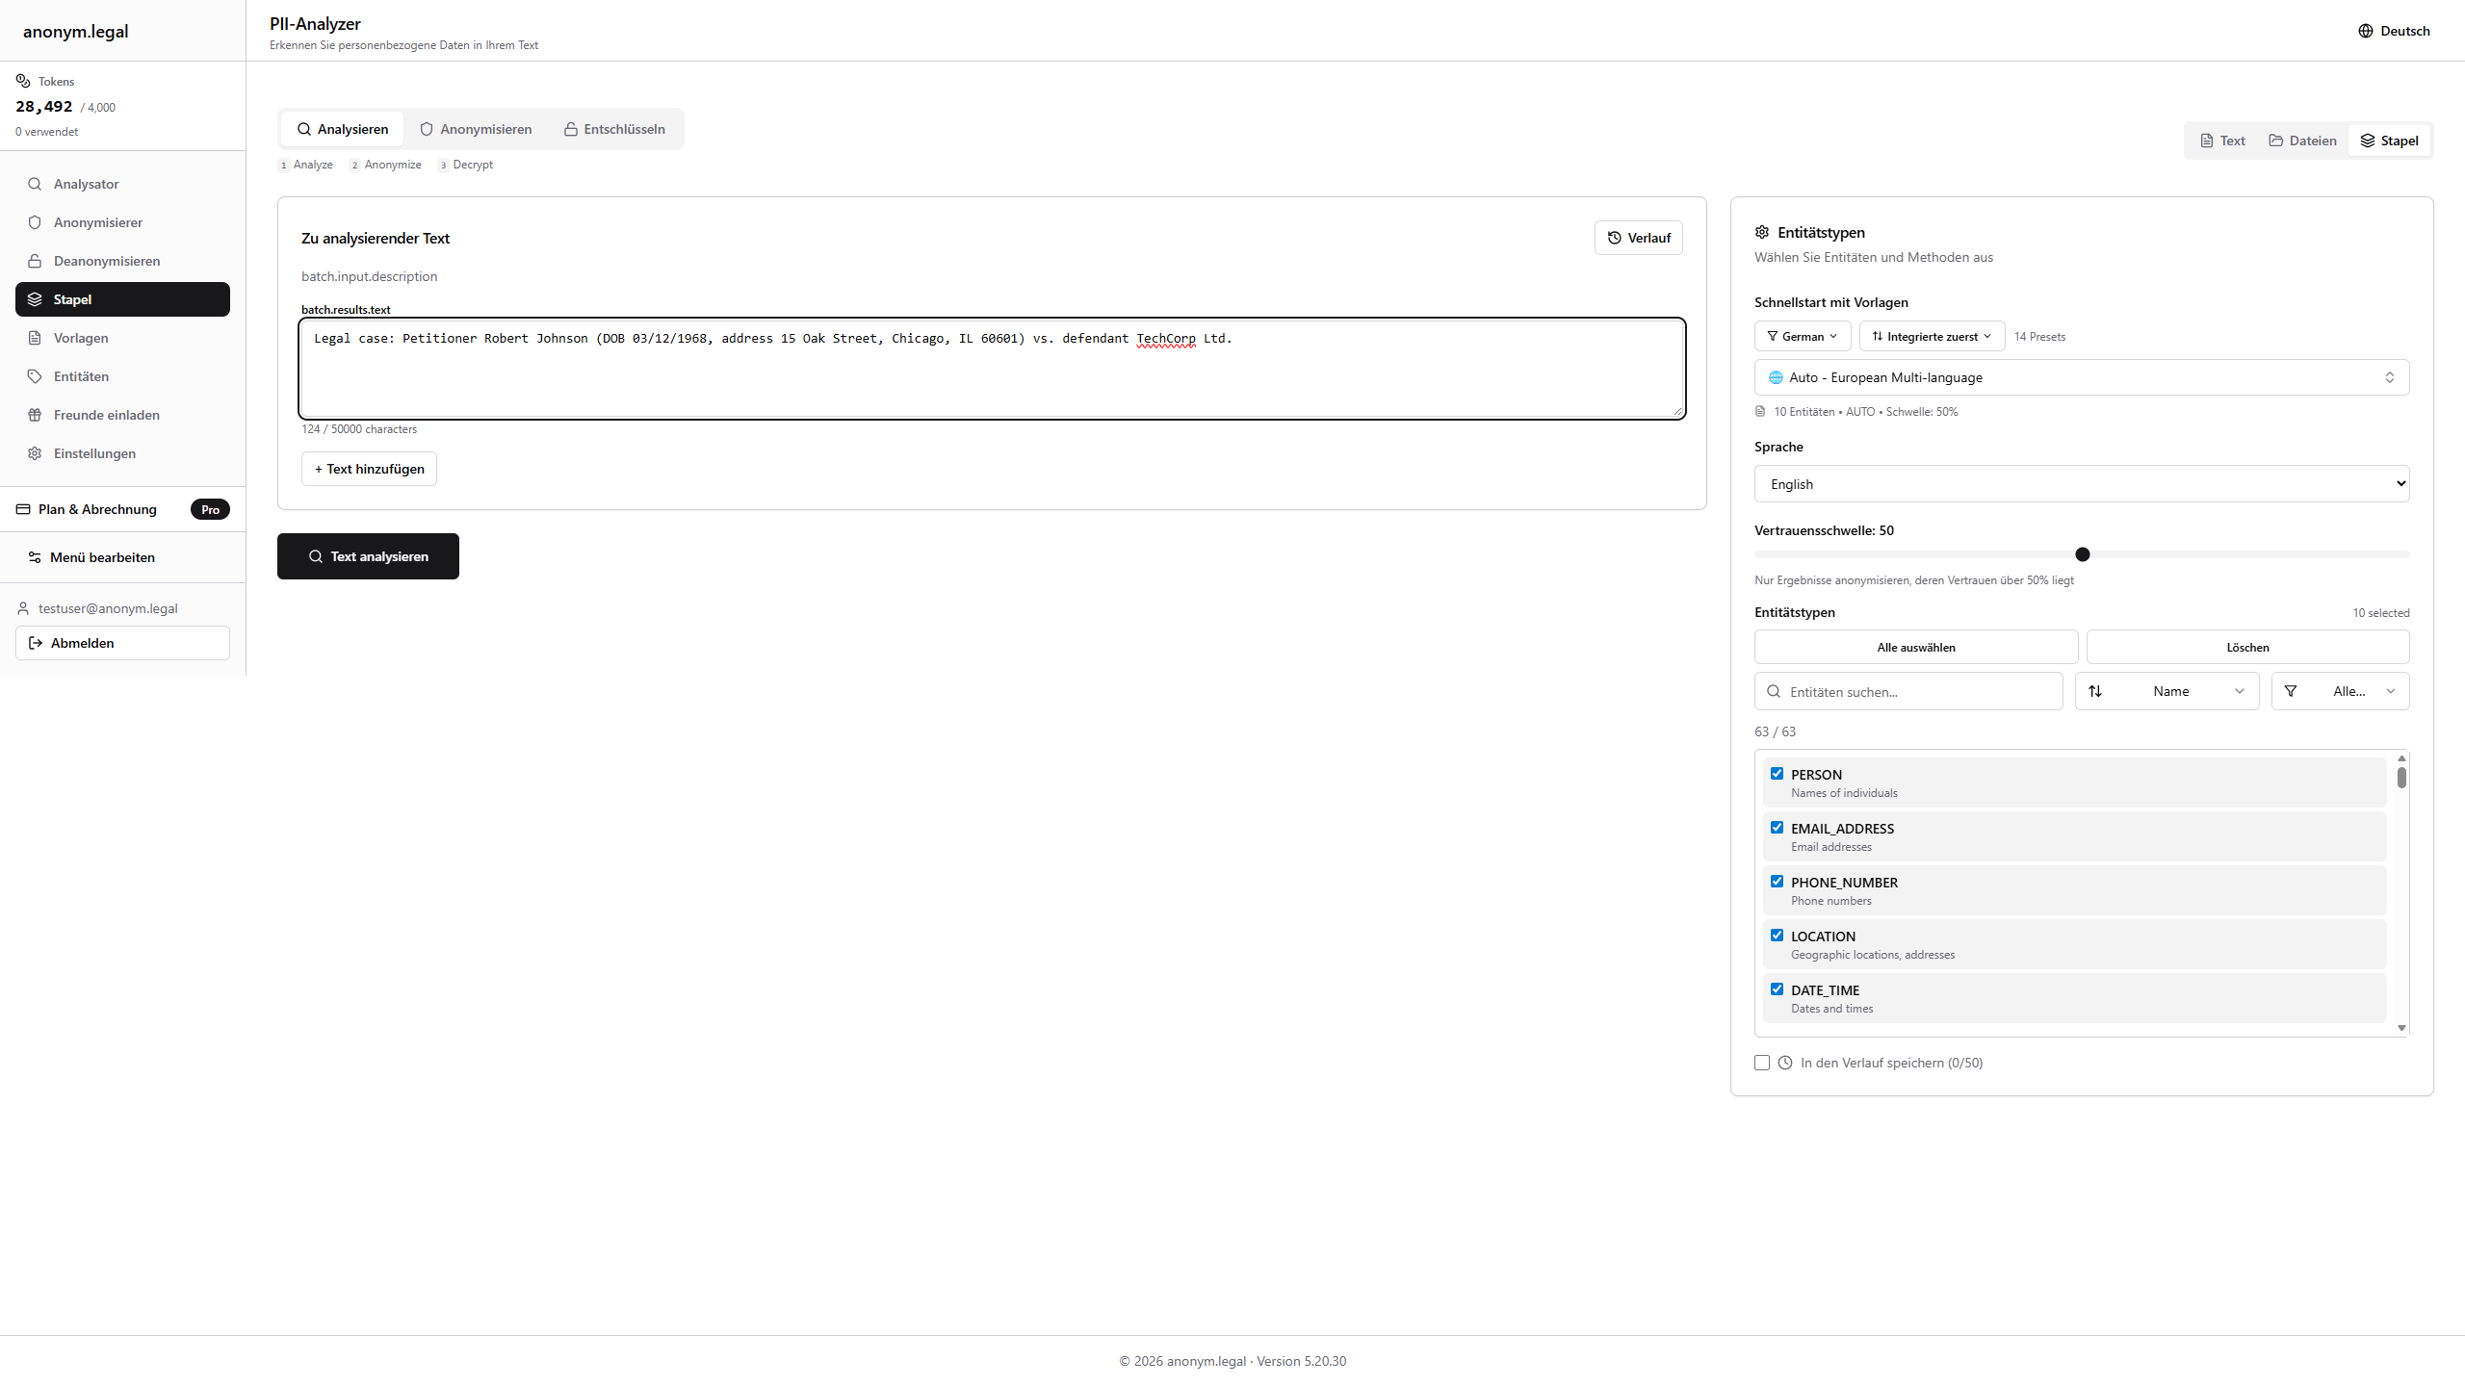This screenshot has width=2465, height=1386.
Task: Disable the EMAIL_ADDRESS entity type
Action: click(x=1777, y=827)
